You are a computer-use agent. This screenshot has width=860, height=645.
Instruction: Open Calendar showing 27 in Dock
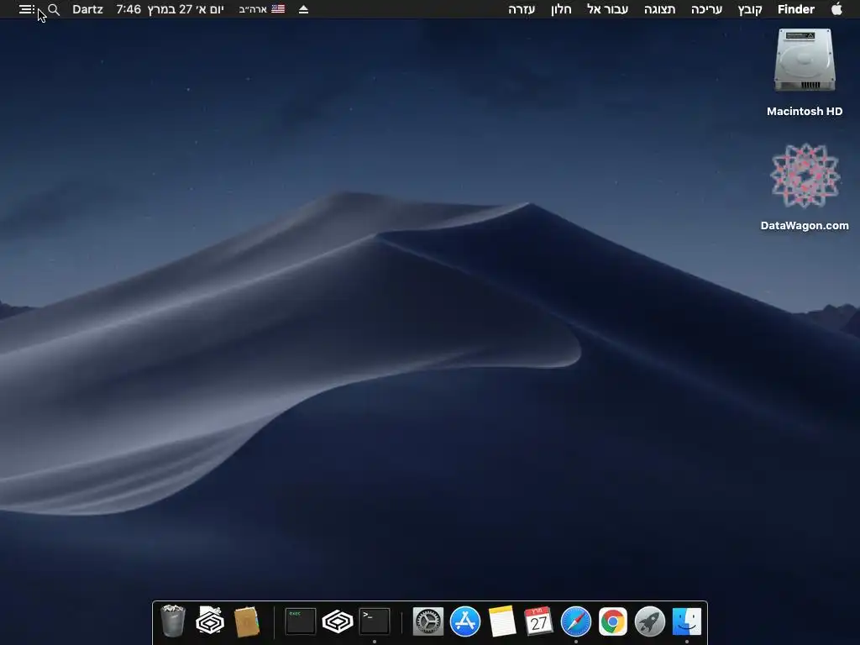tap(538, 621)
